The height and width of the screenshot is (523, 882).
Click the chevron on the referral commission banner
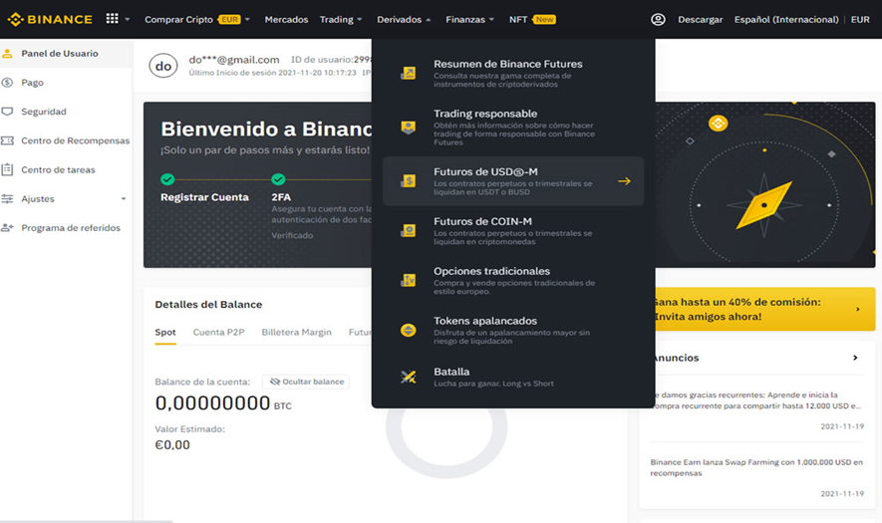tap(858, 309)
